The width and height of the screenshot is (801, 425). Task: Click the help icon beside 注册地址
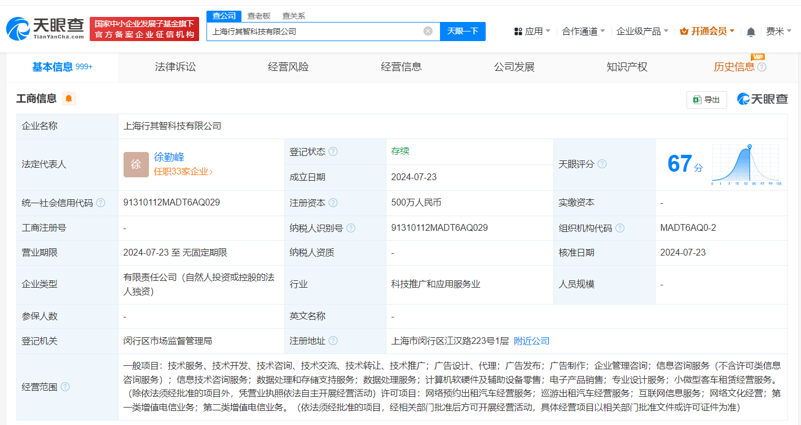pyautogui.click(x=333, y=341)
